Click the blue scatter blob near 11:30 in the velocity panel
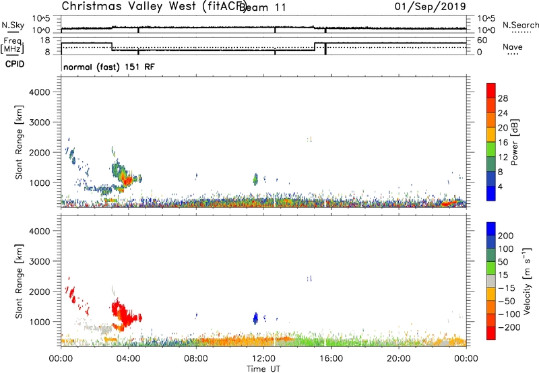Viewport: 539px width, 373px height. coord(255,318)
